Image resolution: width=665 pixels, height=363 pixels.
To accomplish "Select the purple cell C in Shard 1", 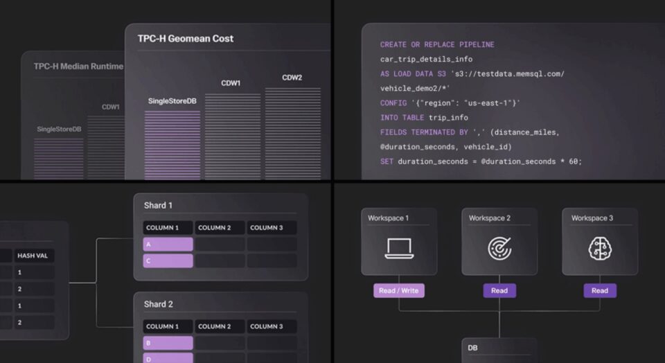I will pyautogui.click(x=168, y=261).
